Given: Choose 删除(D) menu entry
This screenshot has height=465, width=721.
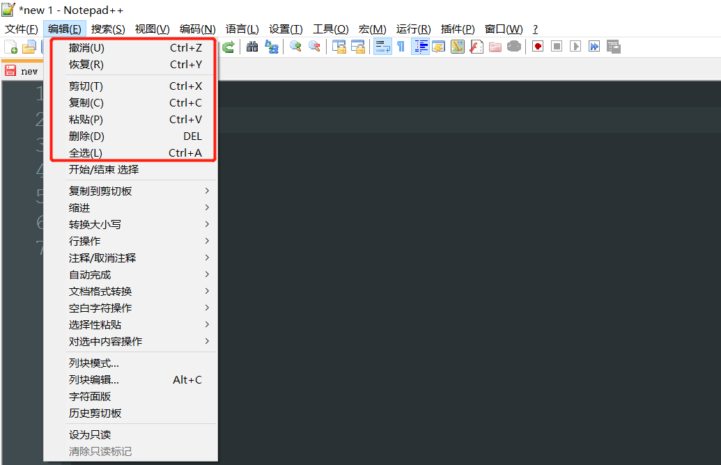Looking at the screenshot, I should point(130,136).
